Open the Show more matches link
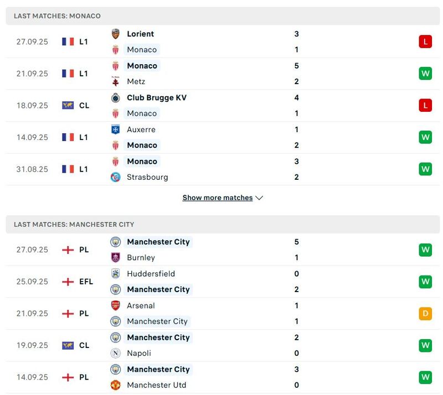Viewport: 443px width, 395px height. pyautogui.click(x=218, y=197)
